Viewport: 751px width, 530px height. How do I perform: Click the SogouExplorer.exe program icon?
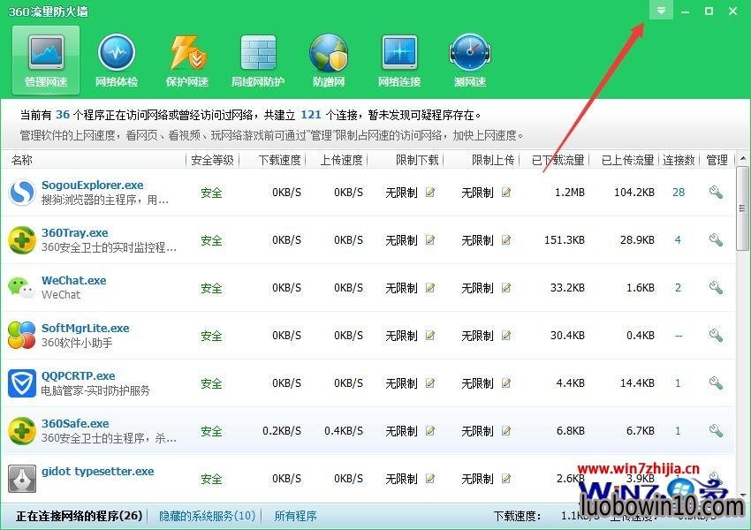point(22,193)
